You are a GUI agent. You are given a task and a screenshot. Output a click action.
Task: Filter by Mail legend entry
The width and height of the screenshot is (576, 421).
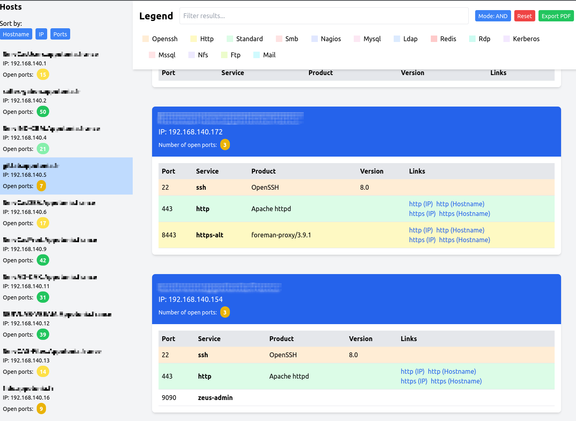pos(264,55)
